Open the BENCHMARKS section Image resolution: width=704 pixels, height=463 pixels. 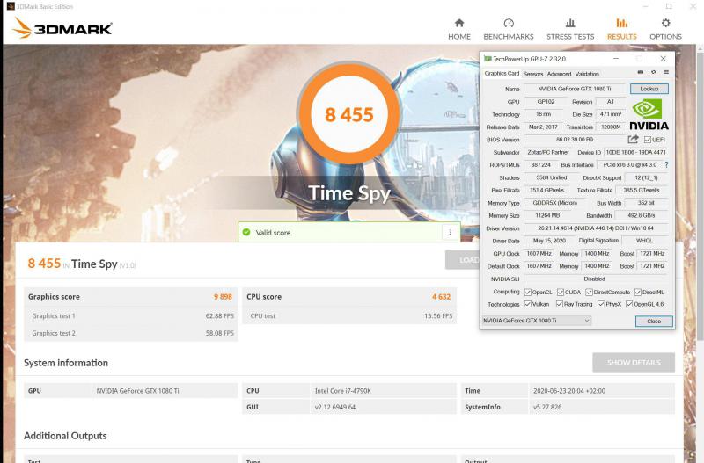(x=509, y=28)
